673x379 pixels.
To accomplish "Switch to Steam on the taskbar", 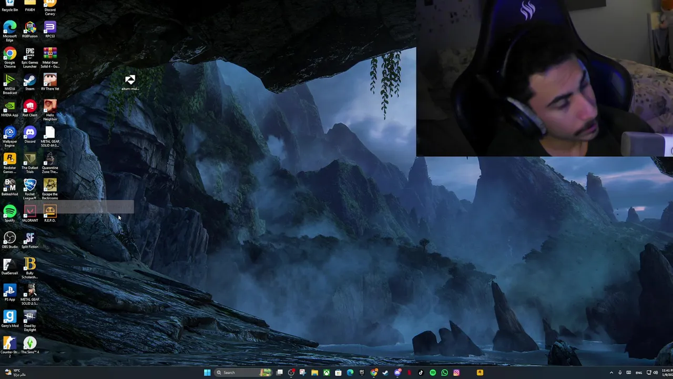I will pos(385,373).
